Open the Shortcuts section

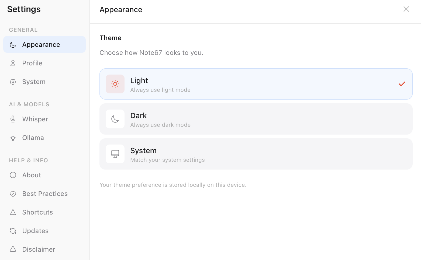tap(37, 212)
